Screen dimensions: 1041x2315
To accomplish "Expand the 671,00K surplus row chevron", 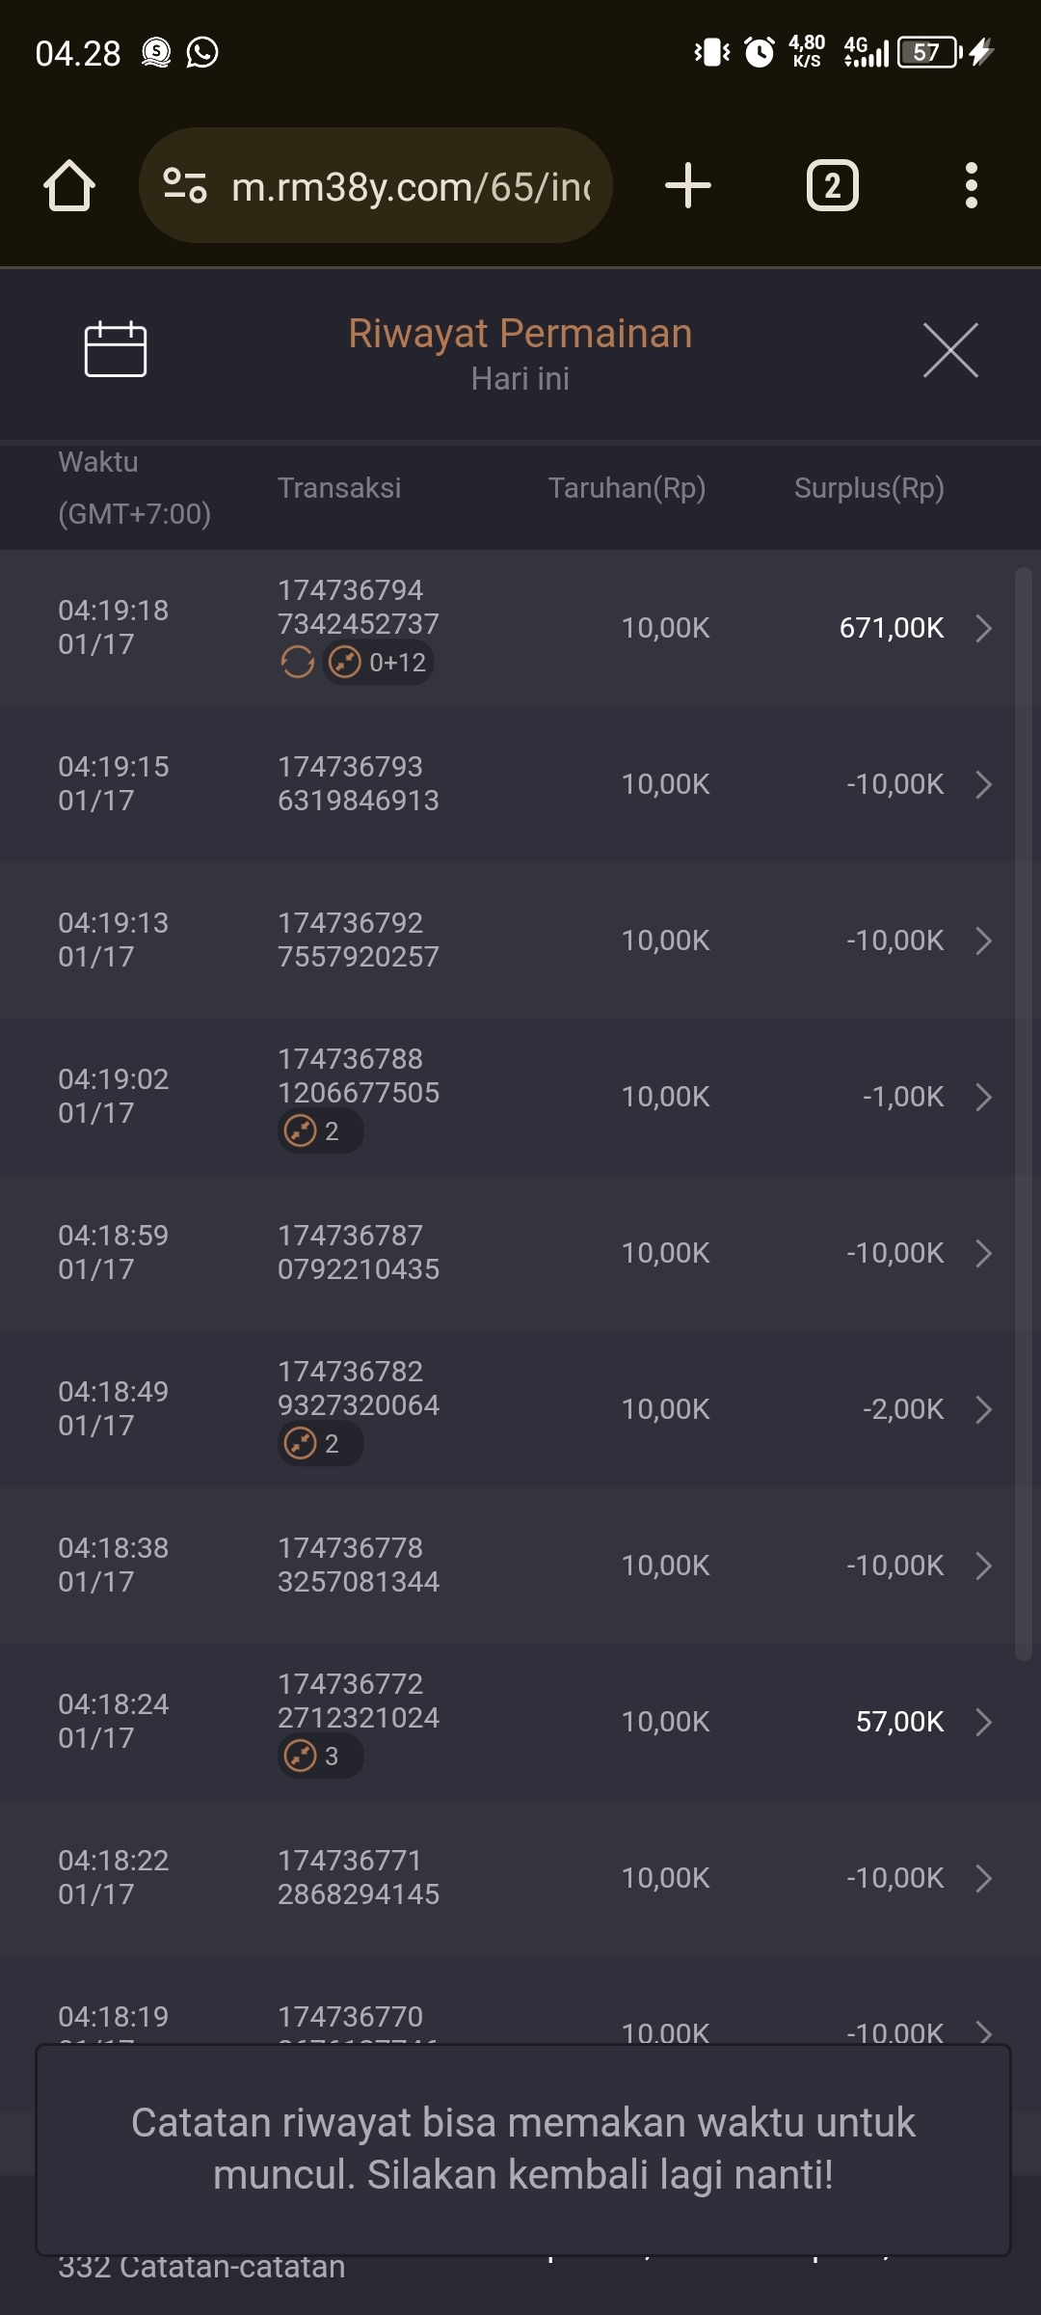I will (983, 628).
